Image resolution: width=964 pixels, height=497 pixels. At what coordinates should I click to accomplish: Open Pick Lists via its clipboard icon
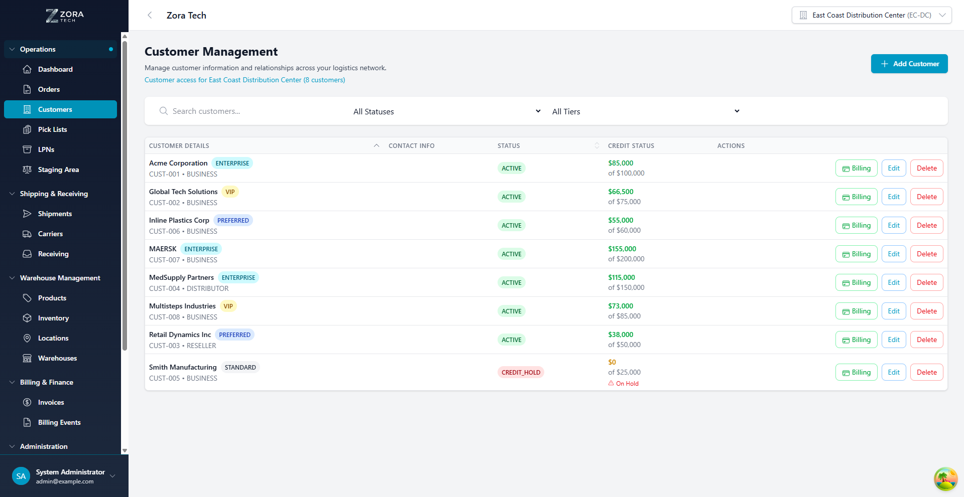28,129
